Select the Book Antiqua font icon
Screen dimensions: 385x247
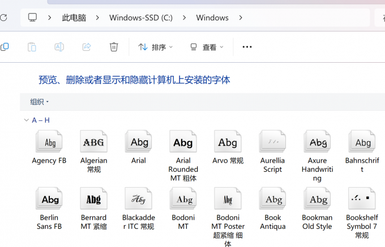coord(272,198)
